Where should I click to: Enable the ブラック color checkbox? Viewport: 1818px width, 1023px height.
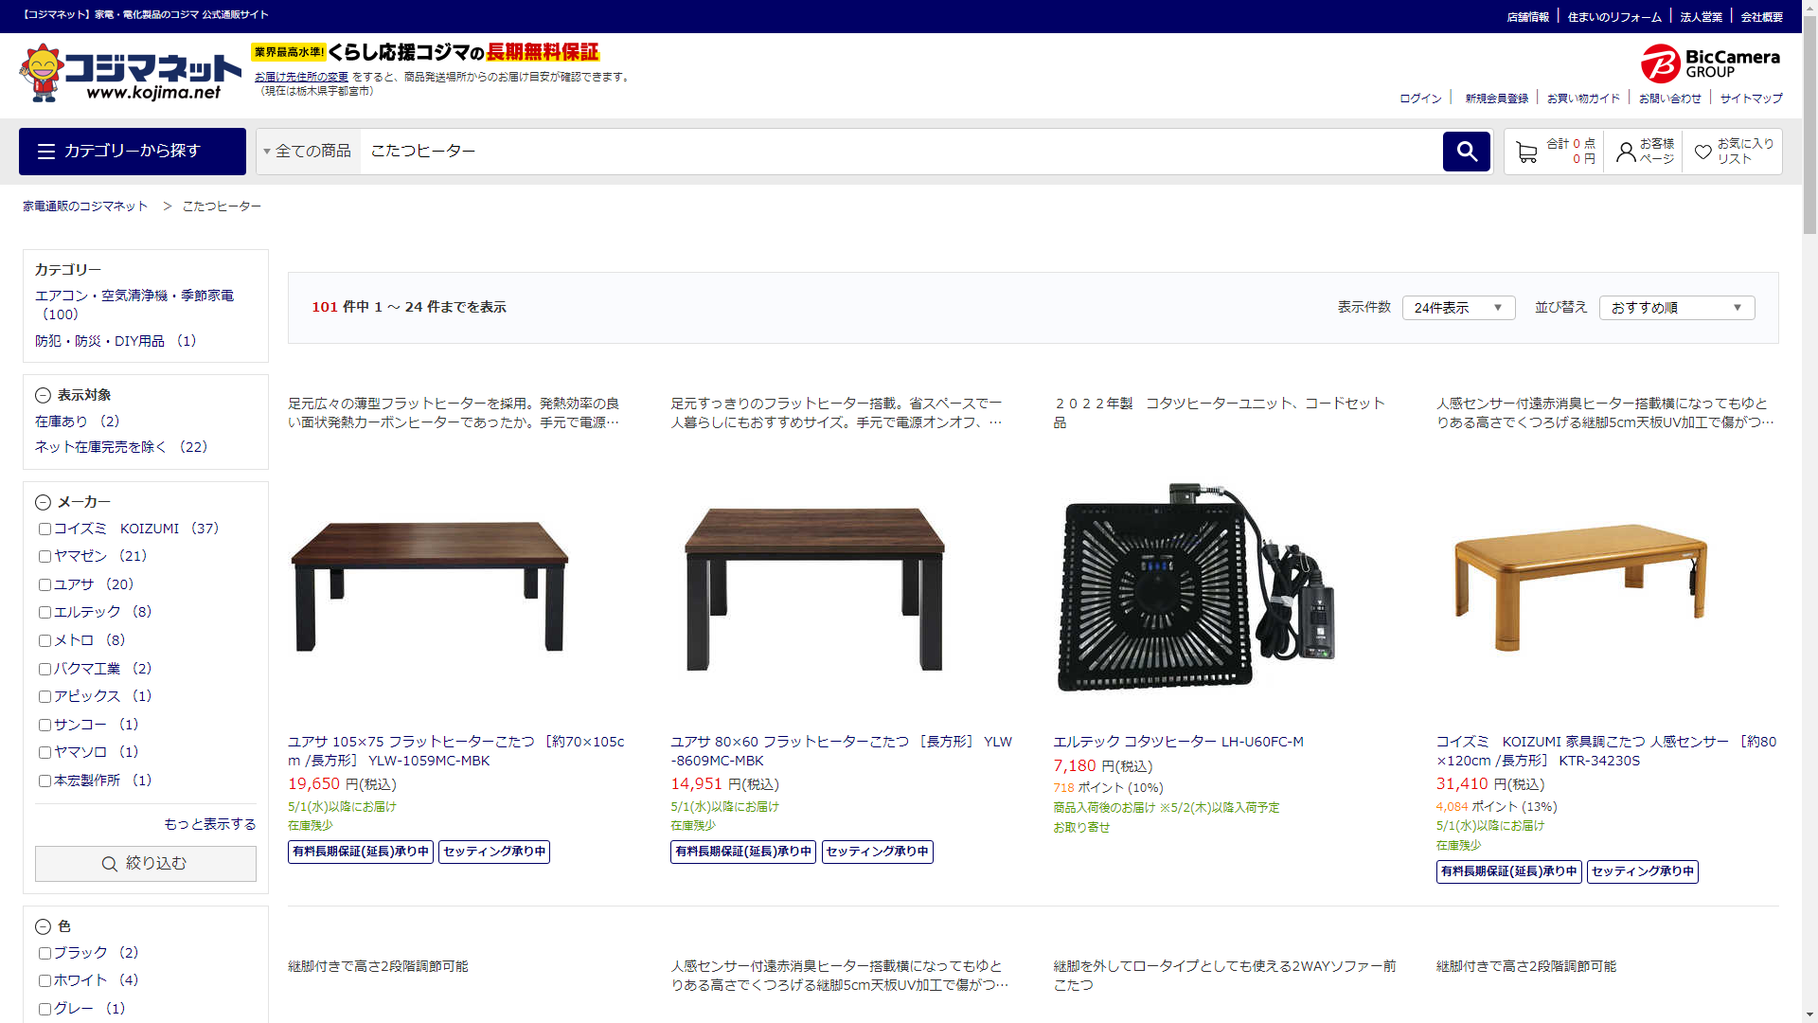45,953
